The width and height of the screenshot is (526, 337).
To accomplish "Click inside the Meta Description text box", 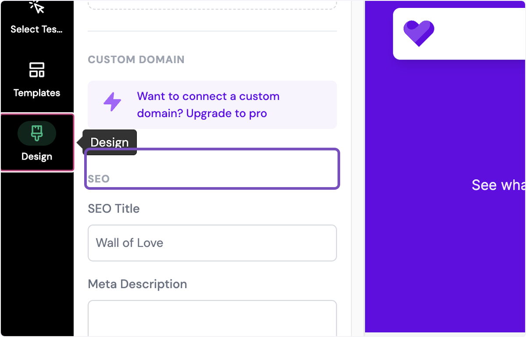I will click(x=212, y=318).
